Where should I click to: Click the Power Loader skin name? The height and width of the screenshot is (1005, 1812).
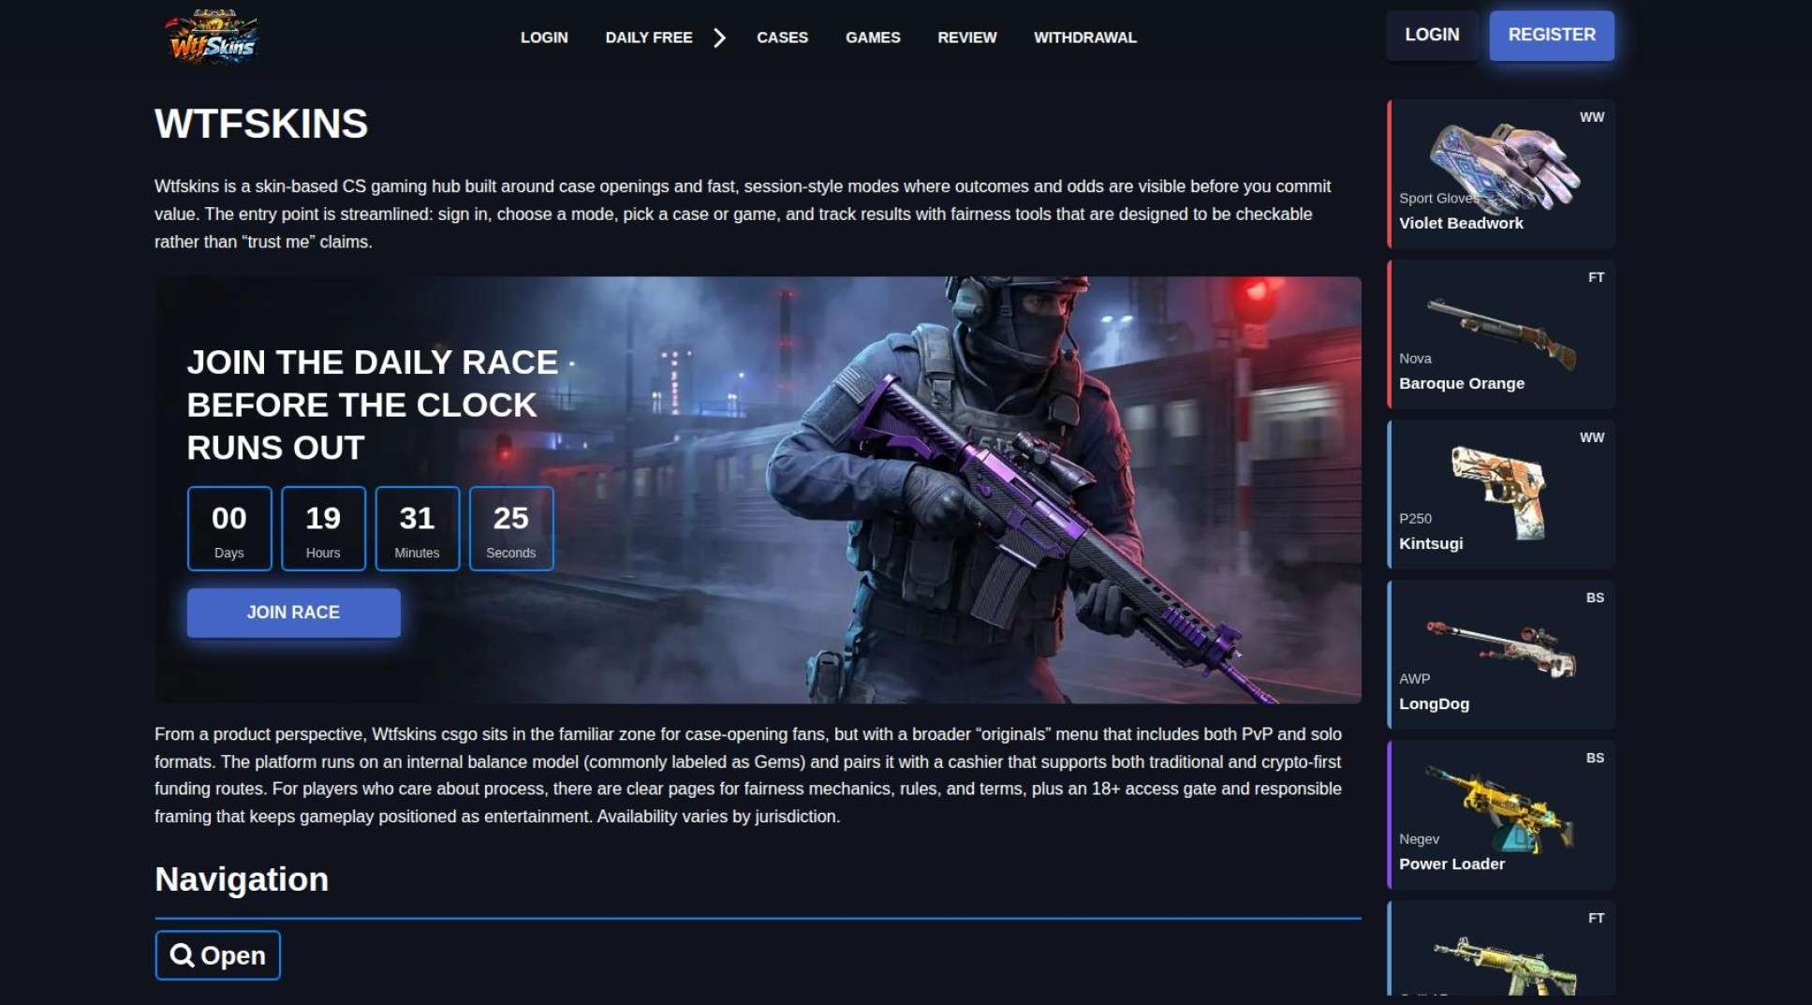click(x=1451, y=864)
